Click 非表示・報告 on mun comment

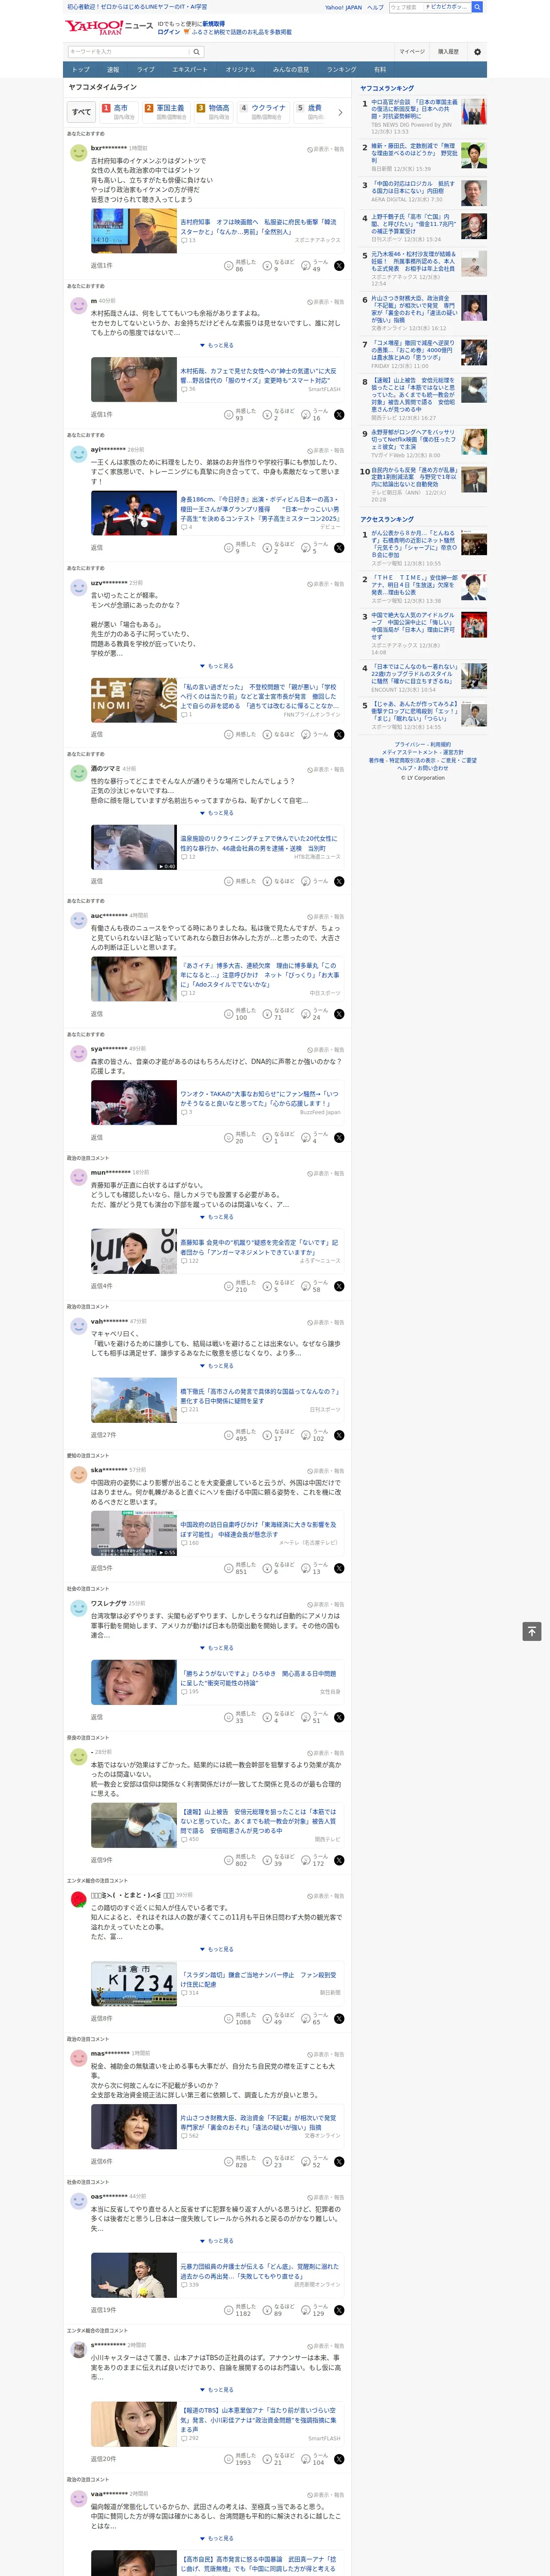pyautogui.click(x=326, y=1173)
